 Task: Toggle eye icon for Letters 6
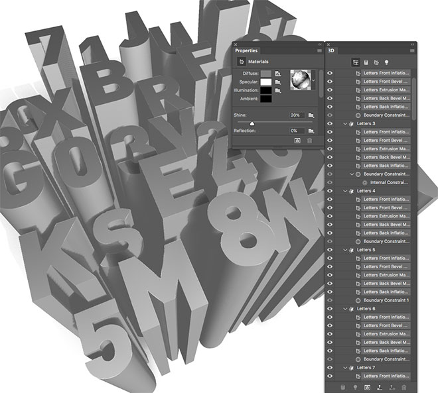pyautogui.click(x=330, y=309)
